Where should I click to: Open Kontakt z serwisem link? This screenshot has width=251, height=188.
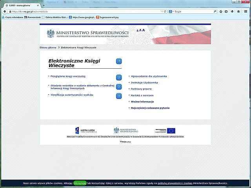pos(142,95)
